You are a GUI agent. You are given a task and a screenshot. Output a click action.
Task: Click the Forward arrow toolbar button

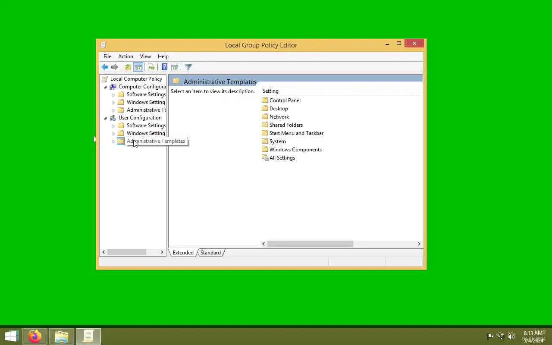(114, 67)
